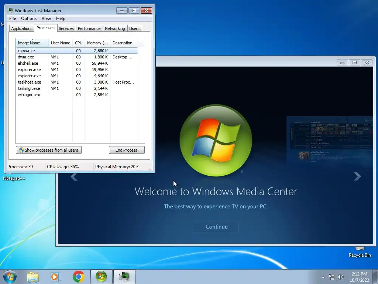Open the Help menu in Task Manager
The image size is (378, 284).
tap(61, 18)
